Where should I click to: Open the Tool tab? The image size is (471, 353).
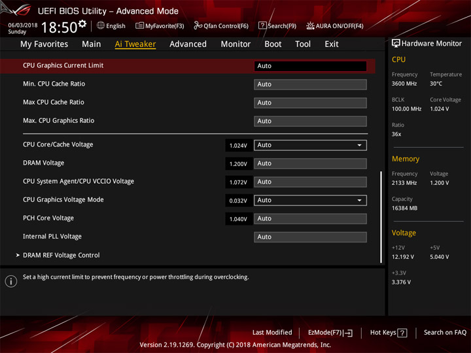pyautogui.click(x=303, y=44)
